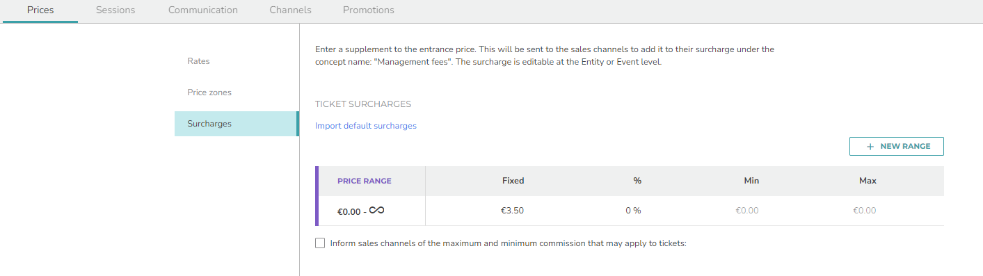This screenshot has width=983, height=276.
Task: Click the % column header
Action: [637, 181]
